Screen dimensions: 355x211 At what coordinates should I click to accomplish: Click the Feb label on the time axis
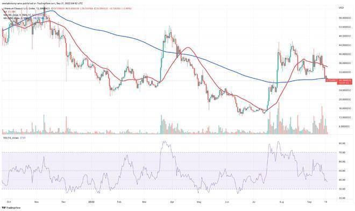119,201
